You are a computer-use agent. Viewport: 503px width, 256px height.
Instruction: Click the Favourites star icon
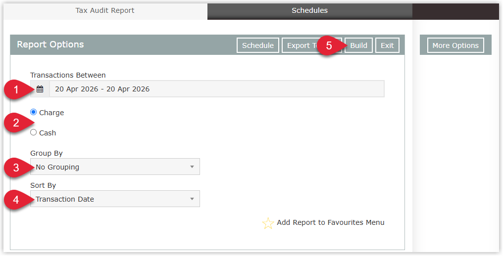(x=268, y=223)
